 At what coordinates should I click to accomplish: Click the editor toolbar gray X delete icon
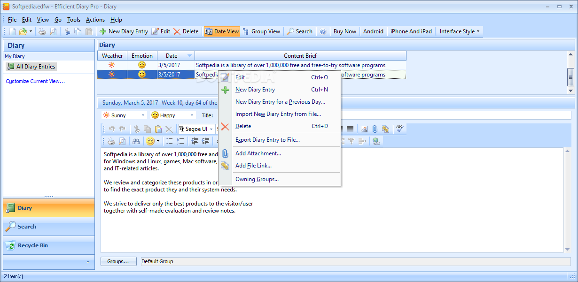point(169,129)
